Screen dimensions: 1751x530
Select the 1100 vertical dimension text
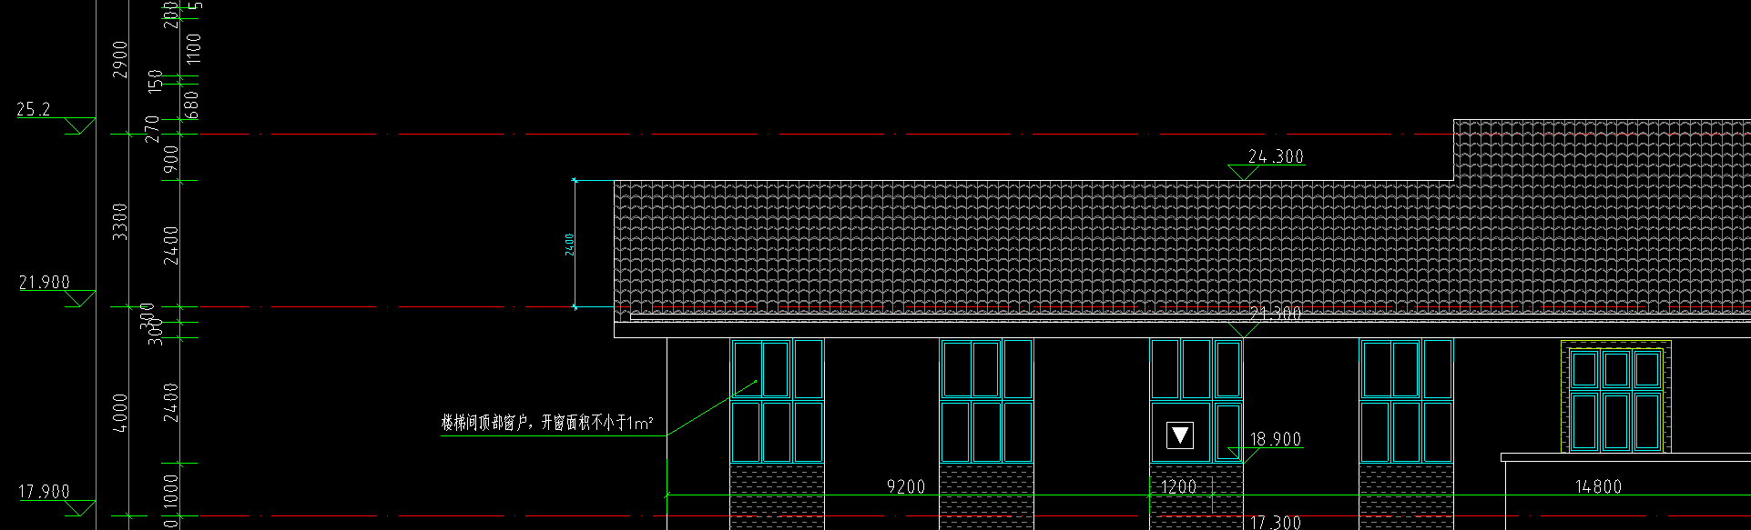pyautogui.click(x=192, y=49)
